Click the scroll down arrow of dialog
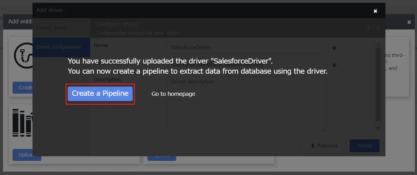 378,128
